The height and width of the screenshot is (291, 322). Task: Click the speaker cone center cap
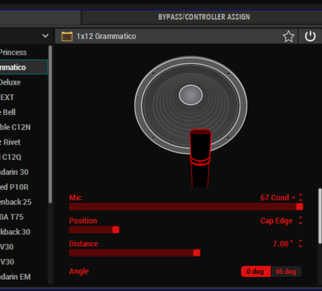point(191,95)
